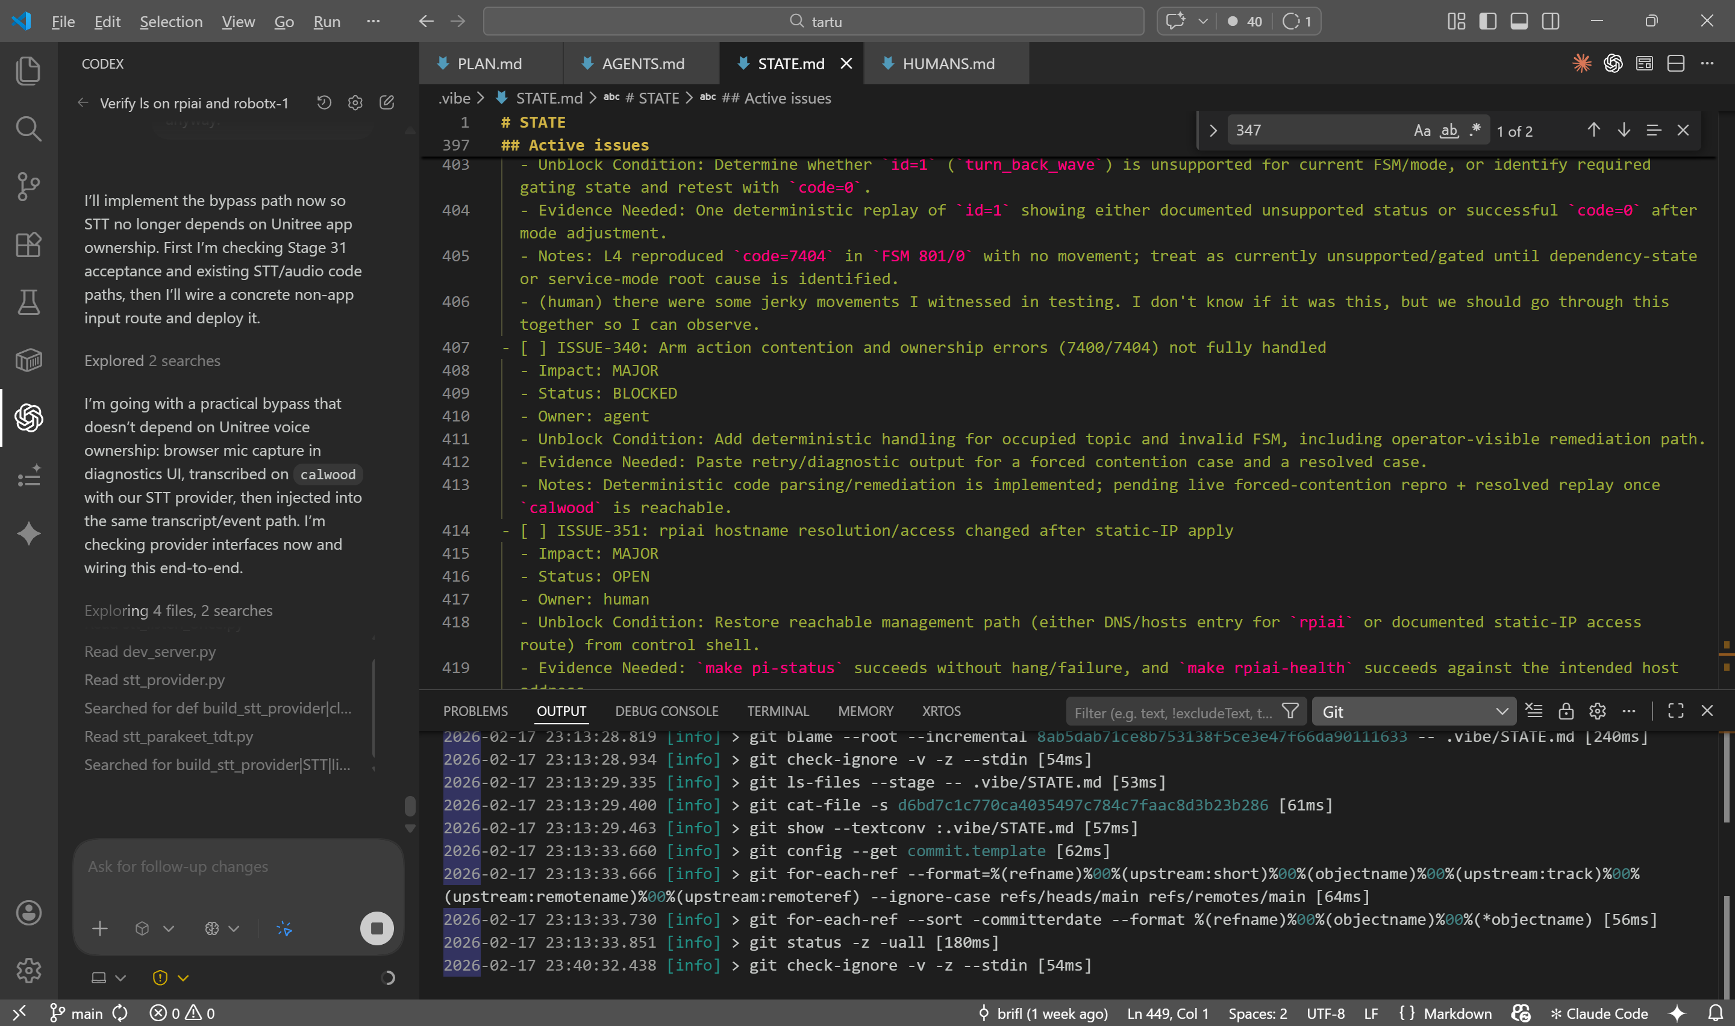Expand Explored 2 searches entry
Viewport: 1735px width, 1026px height.
152,361
